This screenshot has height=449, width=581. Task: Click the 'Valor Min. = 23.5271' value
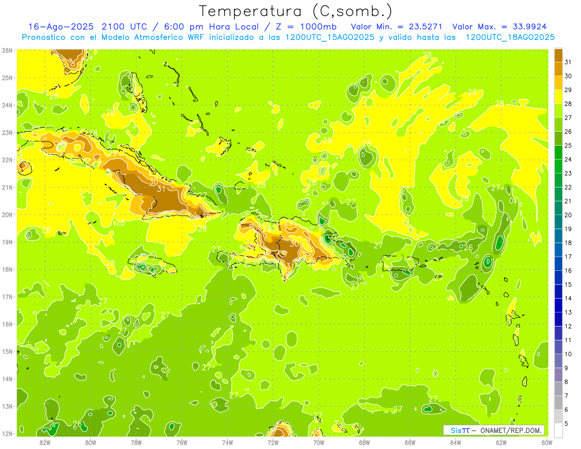click(x=397, y=27)
